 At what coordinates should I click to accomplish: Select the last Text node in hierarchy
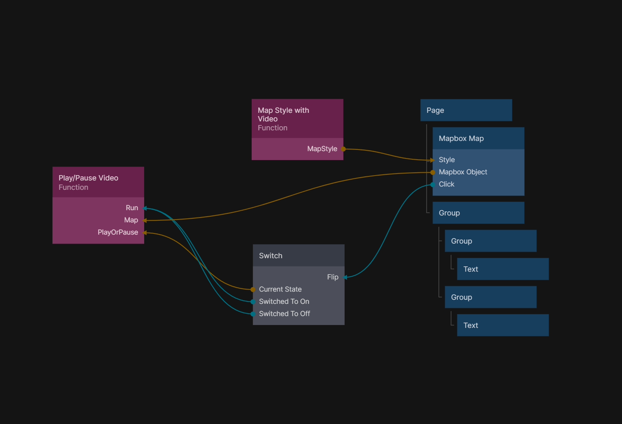pyautogui.click(x=503, y=325)
